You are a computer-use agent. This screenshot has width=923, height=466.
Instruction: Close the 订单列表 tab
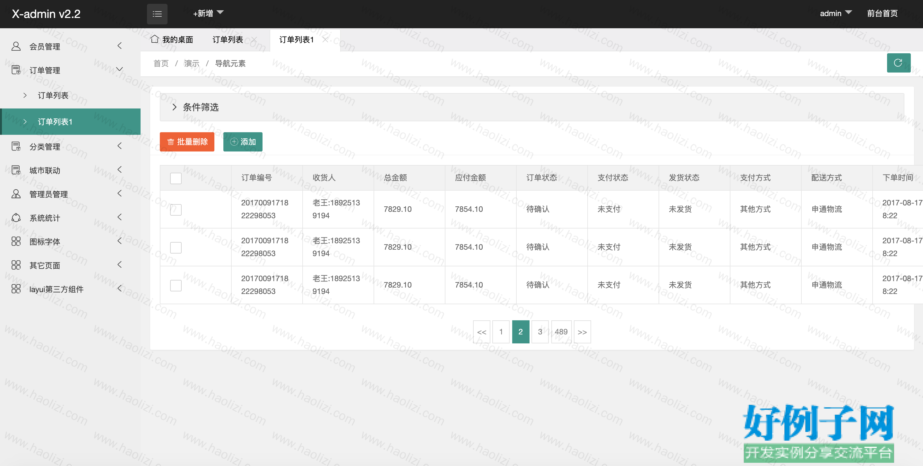254,39
